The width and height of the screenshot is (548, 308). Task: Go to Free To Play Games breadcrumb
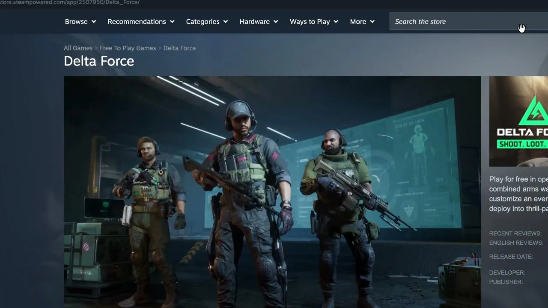(x=128, y=48)
